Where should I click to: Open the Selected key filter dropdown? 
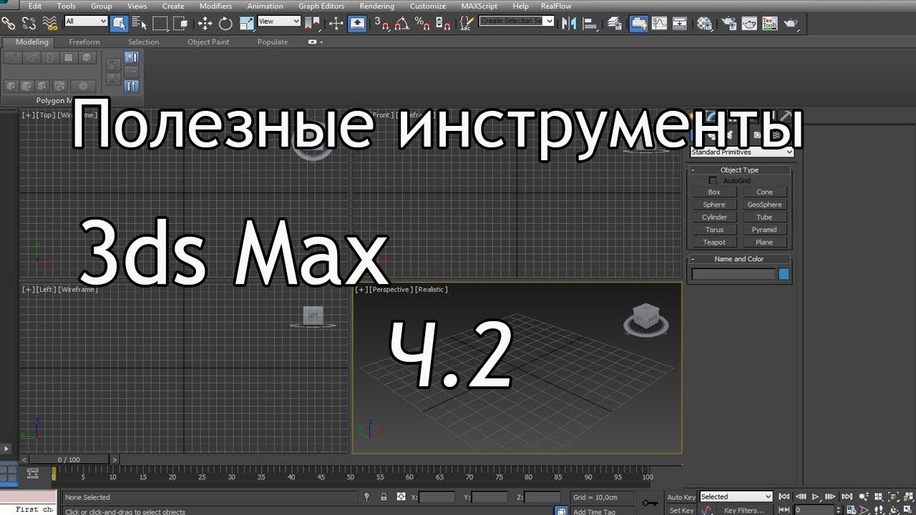[736, 496]
